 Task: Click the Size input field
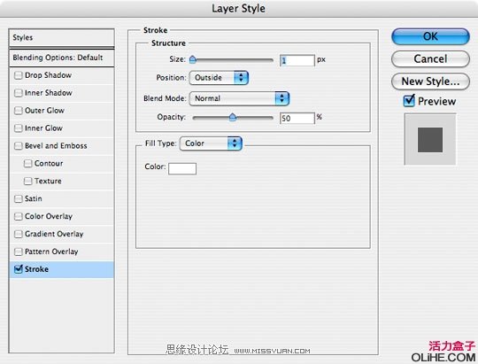297,60
